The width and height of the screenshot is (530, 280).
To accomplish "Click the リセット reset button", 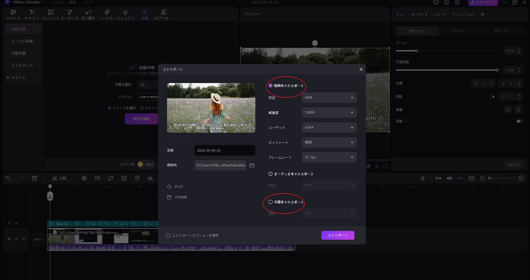I will click(513, 165).
